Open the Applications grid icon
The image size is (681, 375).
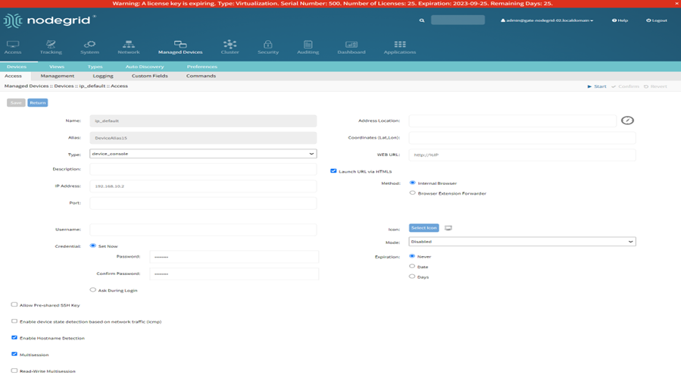pos(399,45)
